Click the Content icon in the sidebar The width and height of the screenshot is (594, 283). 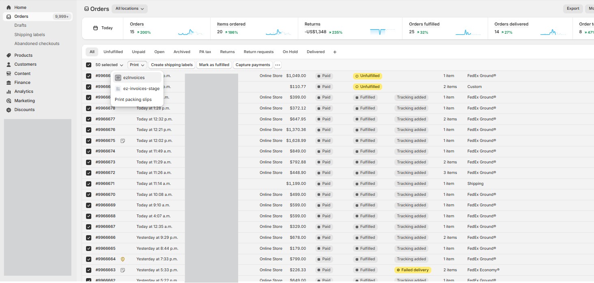9,73
